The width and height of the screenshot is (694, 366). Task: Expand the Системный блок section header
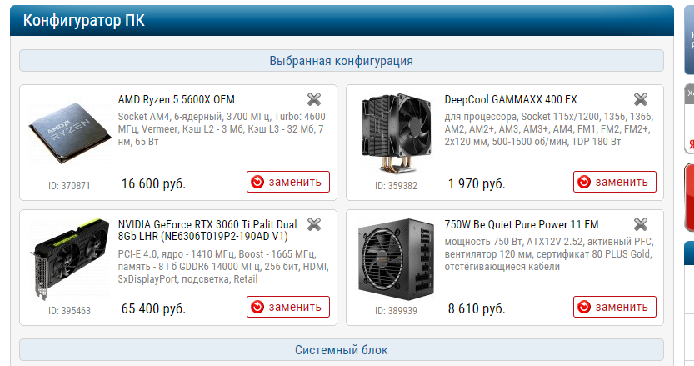pos(342,350)
